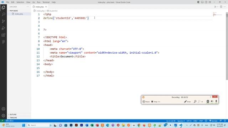Open the Help menu
This screenshot has height=128, width=228.
pos(53,2)
